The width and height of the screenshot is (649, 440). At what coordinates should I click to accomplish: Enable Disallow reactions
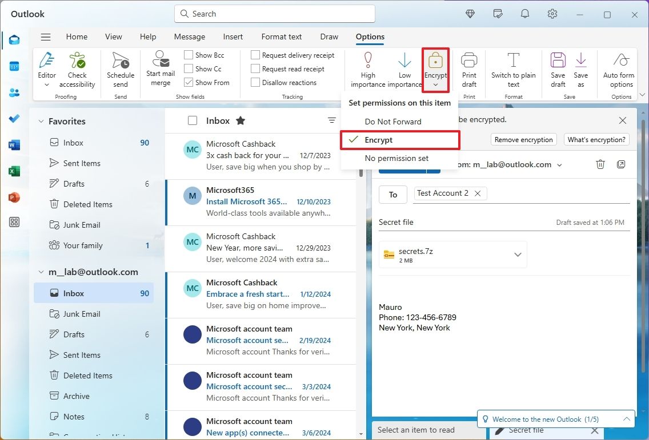tap(255, 82)
